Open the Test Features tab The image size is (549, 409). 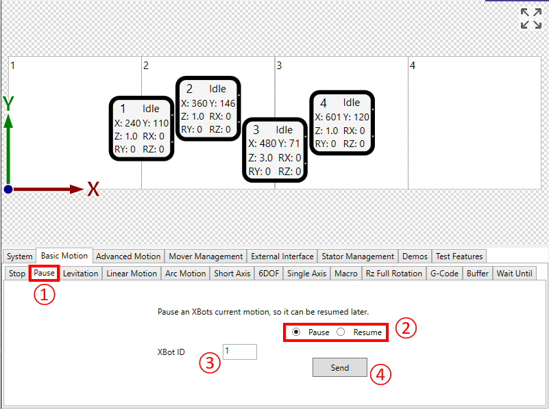459,256
